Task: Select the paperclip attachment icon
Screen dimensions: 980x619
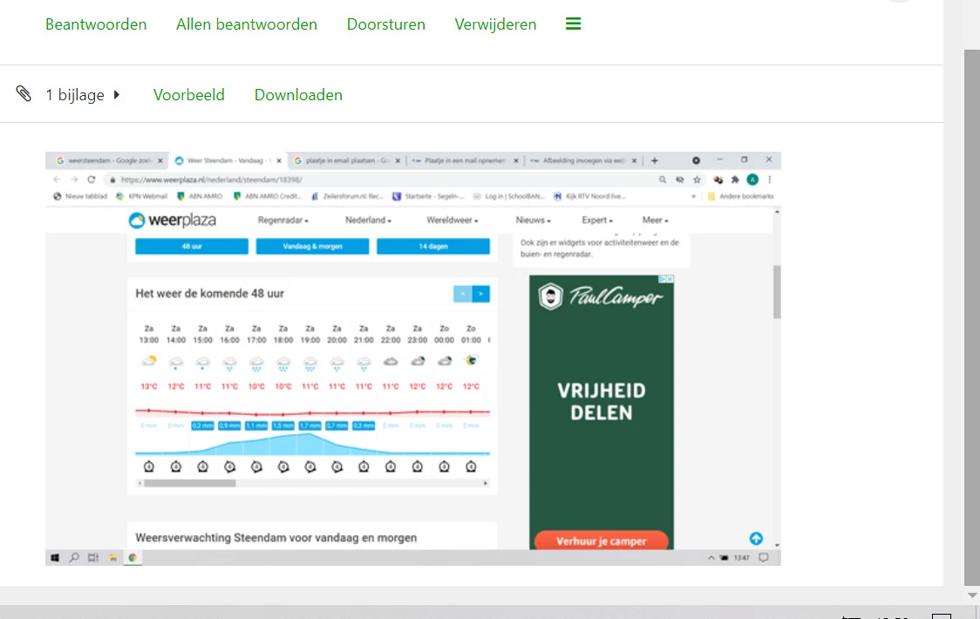Action: click(25, 94)
